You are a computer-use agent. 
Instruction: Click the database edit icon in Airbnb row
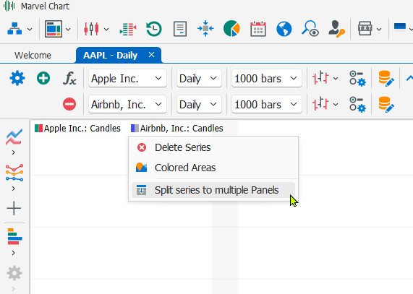(386, 105)
